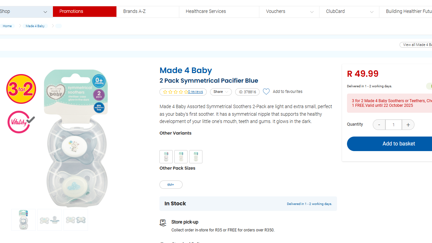Choose the 6M+ pack size
Viewport: 432px width, 243px height.
(171, 184)
